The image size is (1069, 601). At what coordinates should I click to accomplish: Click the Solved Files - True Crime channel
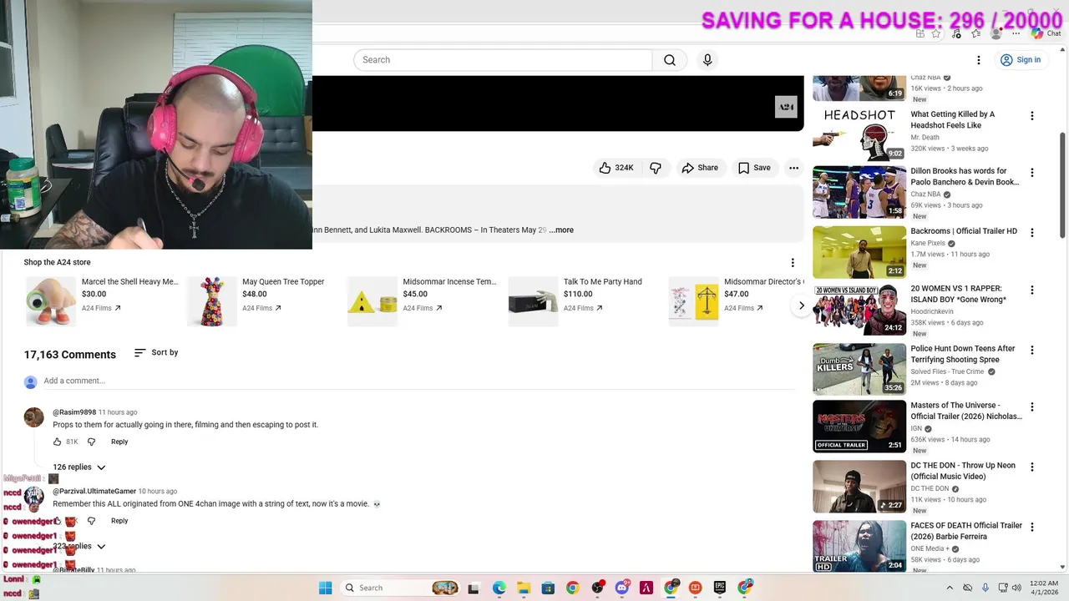pos(947,372)
